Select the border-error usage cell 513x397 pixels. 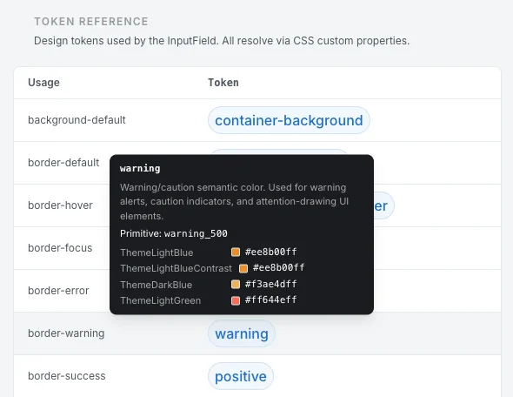pyautogui.click(x=58, y=291)
